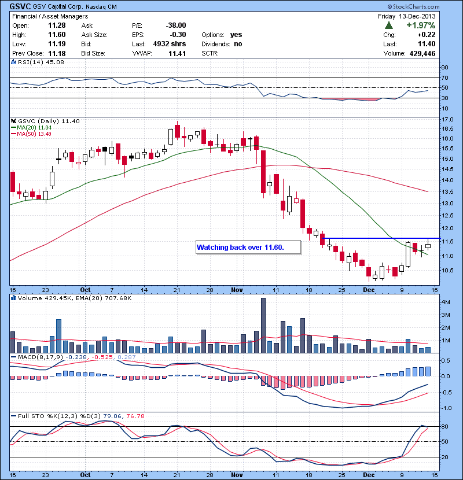Click the GSVC ticker symbol title
463x480 pixels.
click(x=20, y=6)
